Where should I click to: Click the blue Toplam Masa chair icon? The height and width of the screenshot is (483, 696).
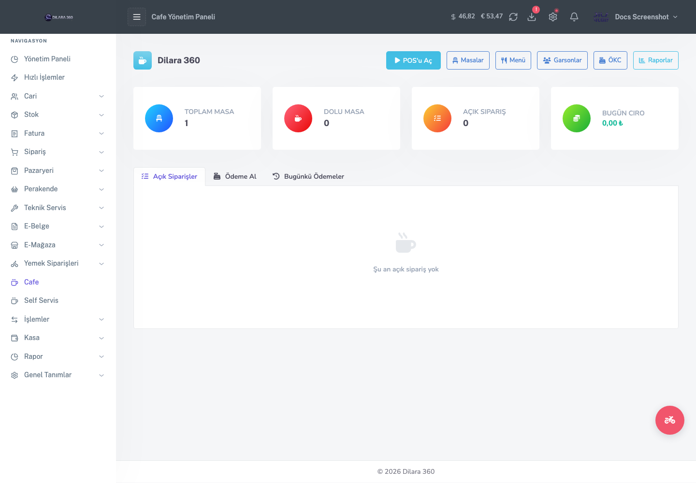tap(159, 118)
